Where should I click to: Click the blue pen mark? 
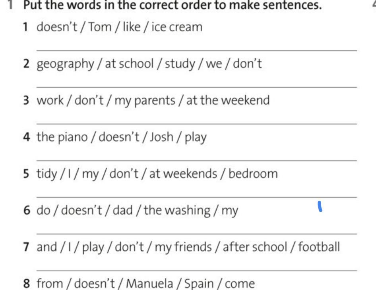point(320,206)
